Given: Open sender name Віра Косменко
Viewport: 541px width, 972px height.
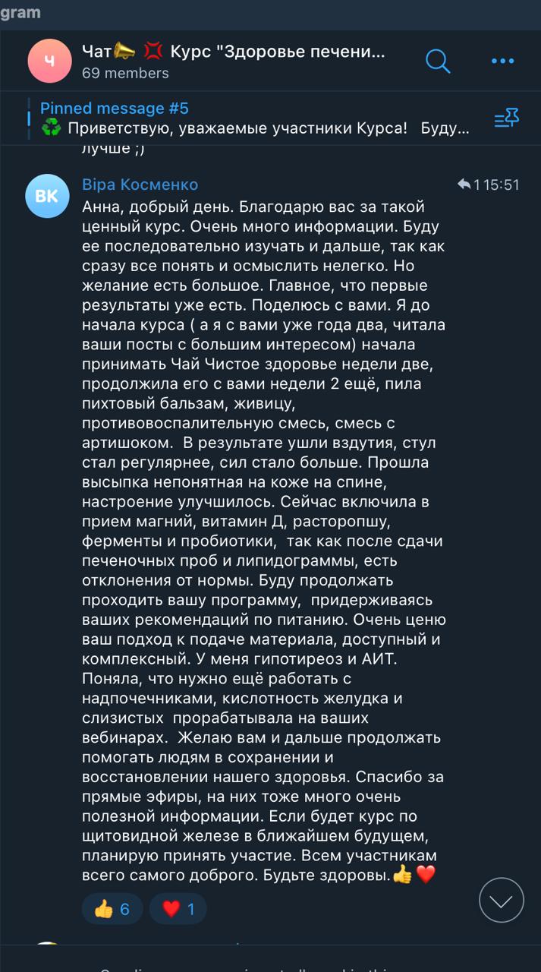Looking at the screenshot, I should [140, 185].
